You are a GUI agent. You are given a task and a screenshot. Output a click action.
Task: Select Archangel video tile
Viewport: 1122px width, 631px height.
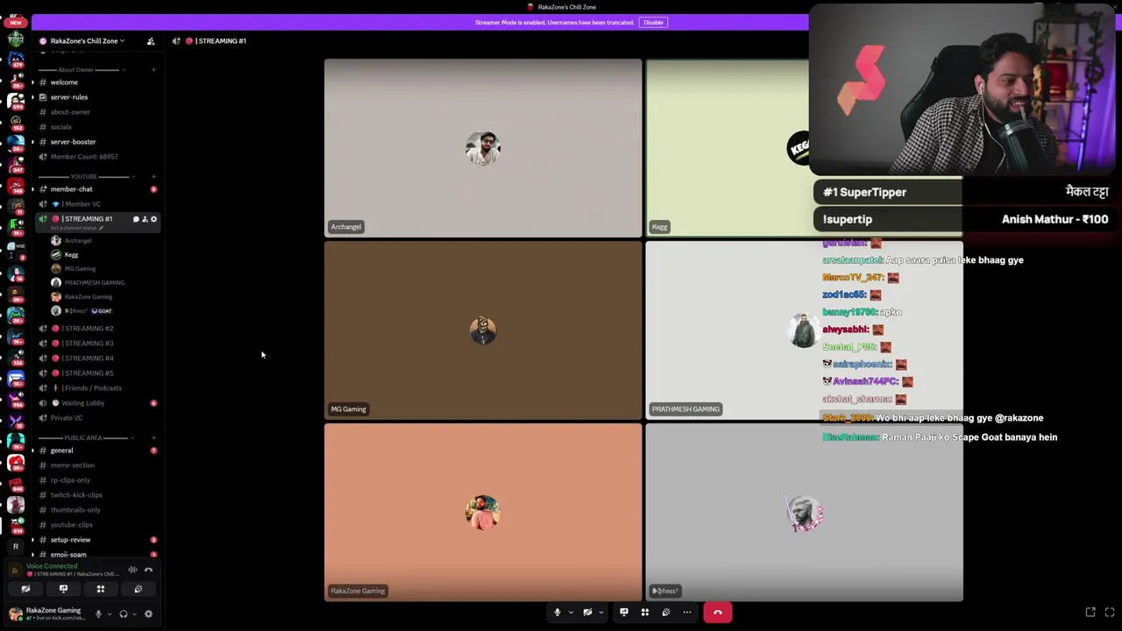(x=483, y=148)
